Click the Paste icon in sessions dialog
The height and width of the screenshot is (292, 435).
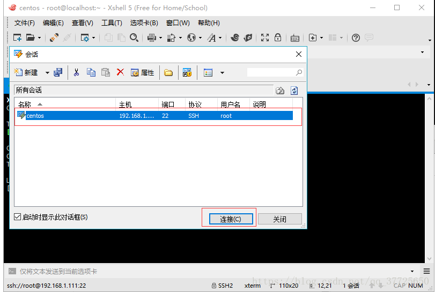106,72
